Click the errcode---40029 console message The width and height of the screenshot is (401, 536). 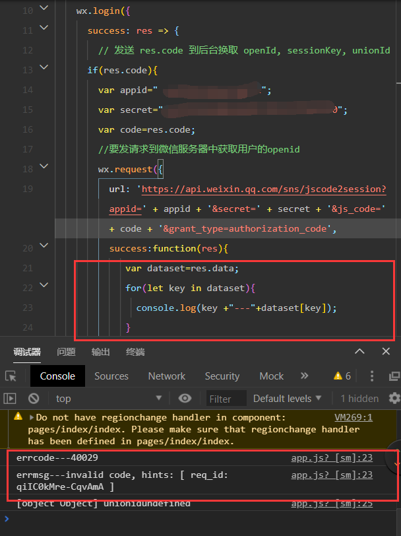57,457
